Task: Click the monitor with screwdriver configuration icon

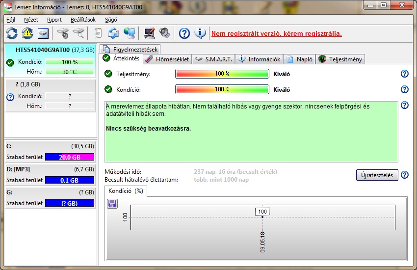Action: [149, 33]
